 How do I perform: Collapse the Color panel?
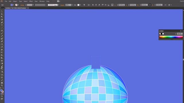181,31
